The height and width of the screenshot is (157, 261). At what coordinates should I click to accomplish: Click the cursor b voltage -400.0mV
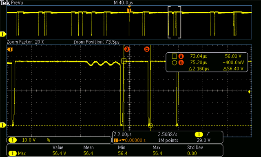pyautogui.click(x=233, y=63)
